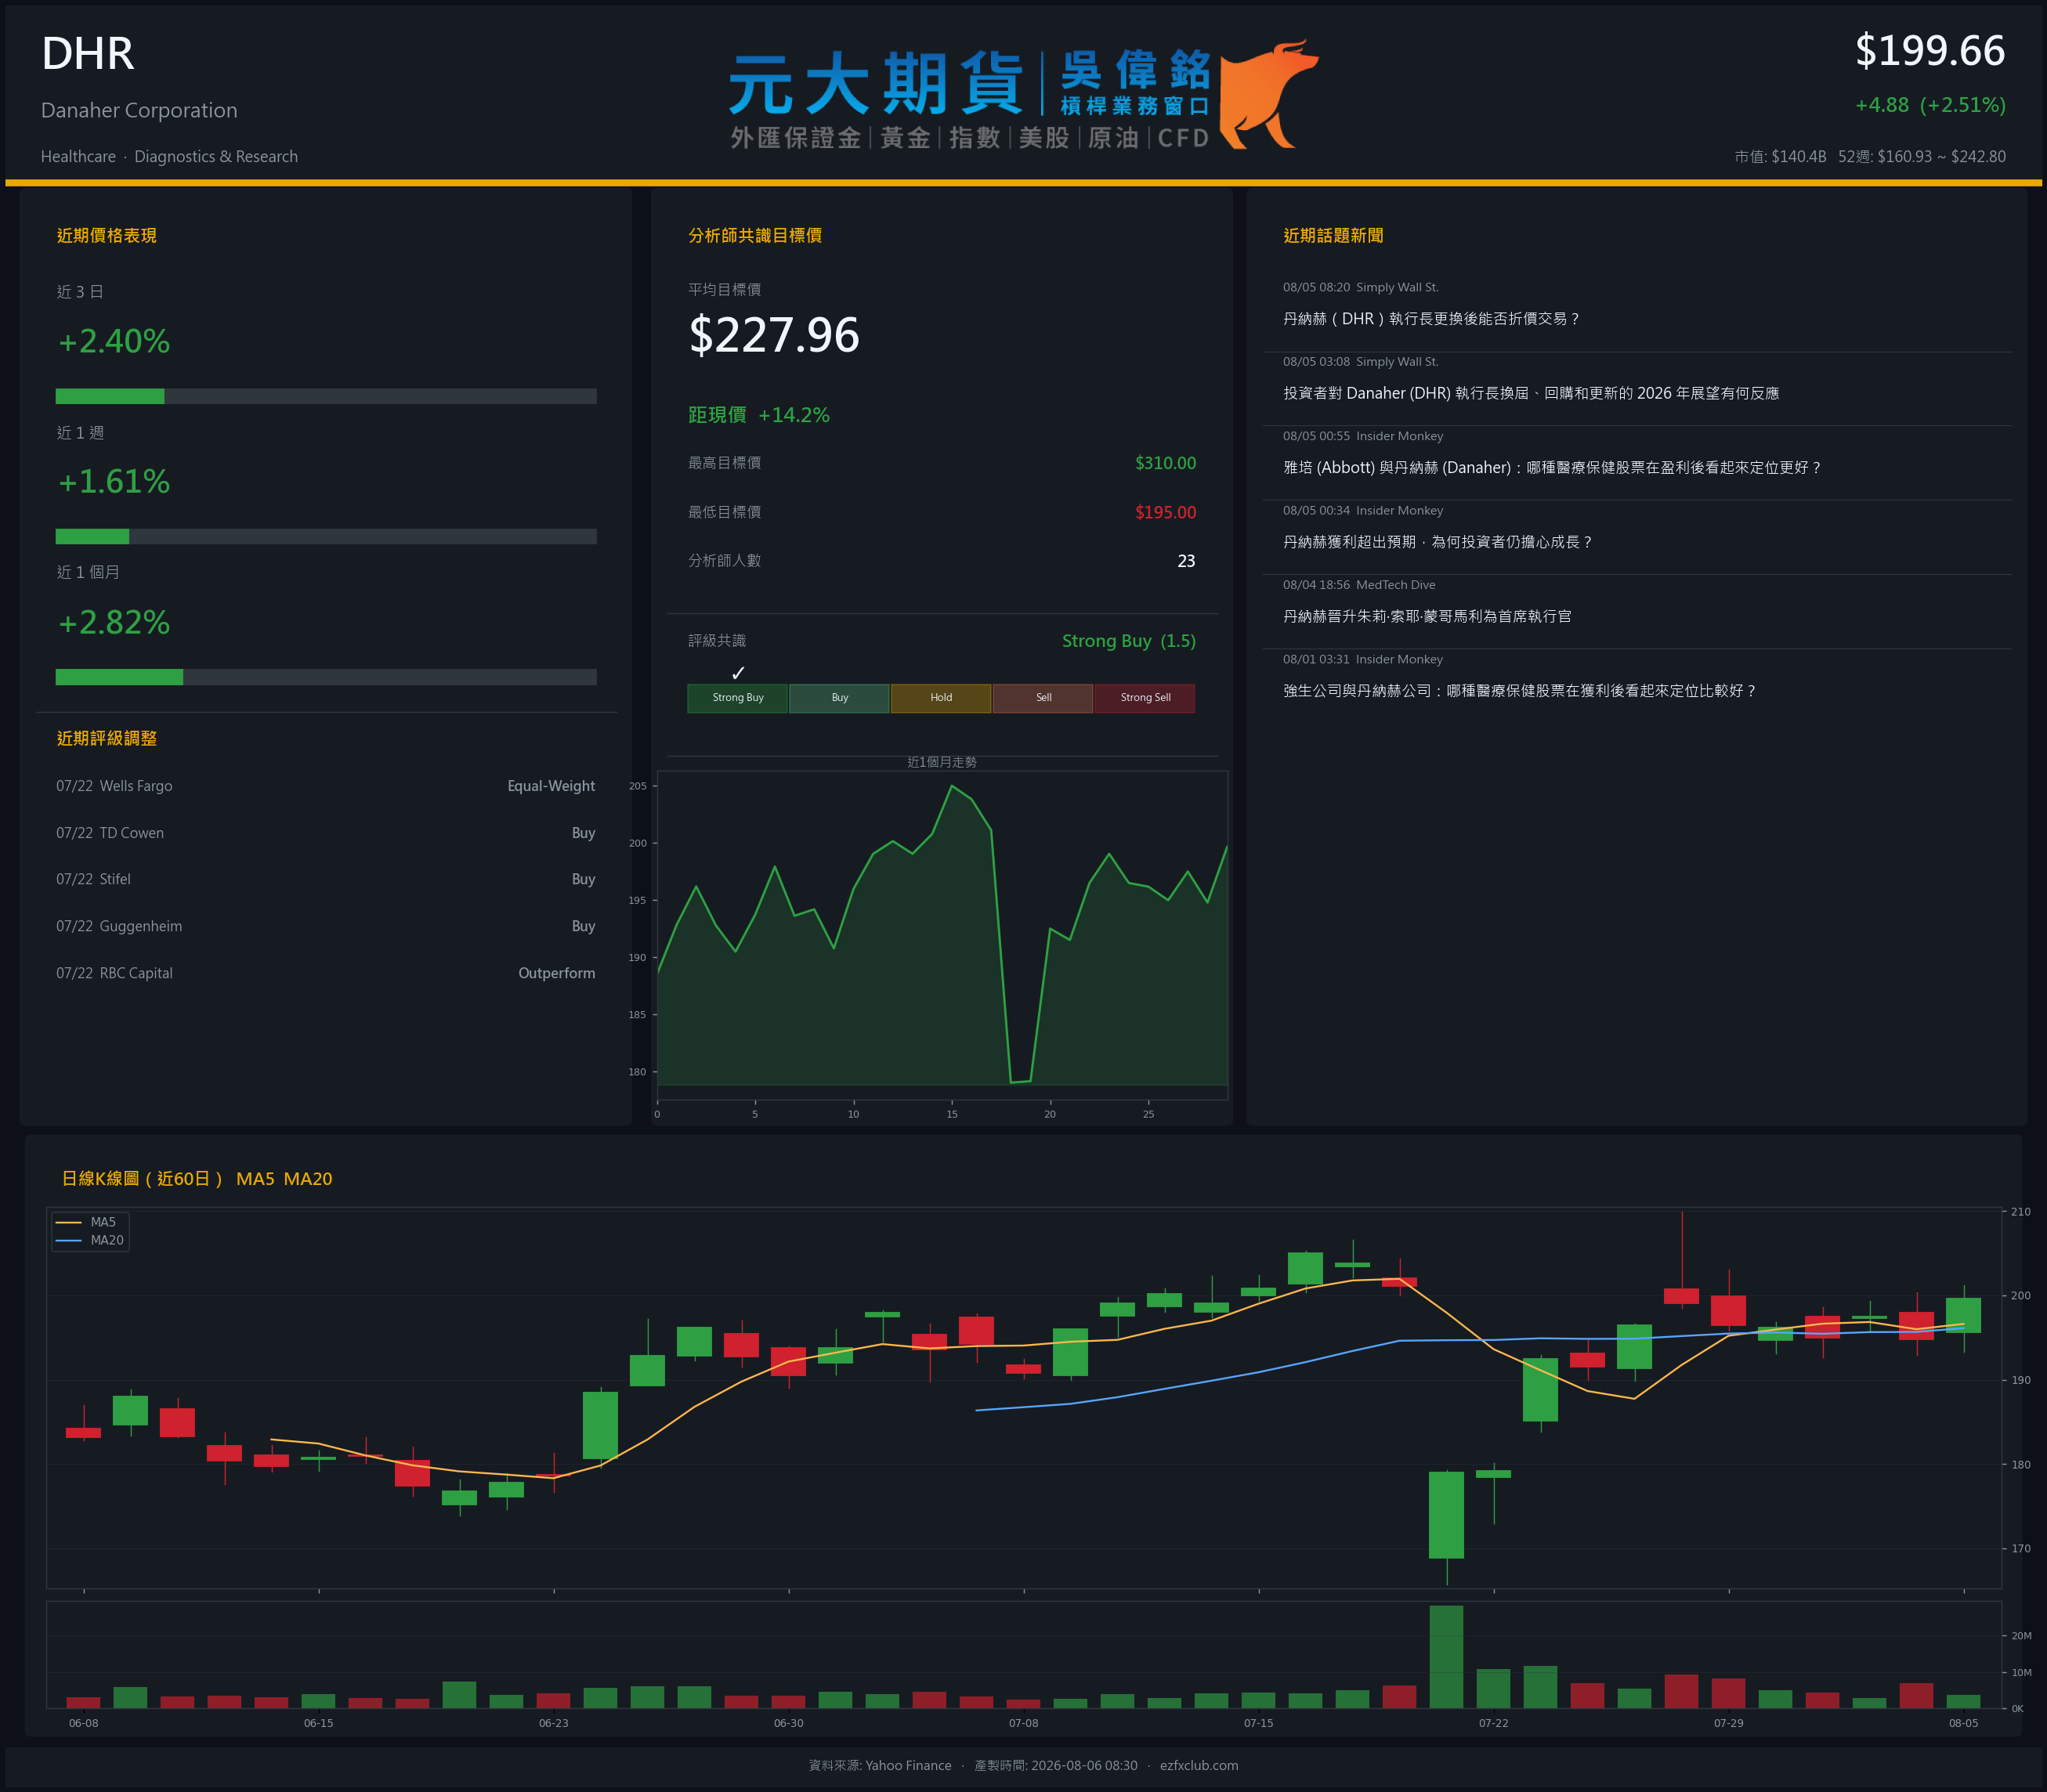Select the Hold rating segment
The image size is (2047, 1792).
click(x=941, y=698)
